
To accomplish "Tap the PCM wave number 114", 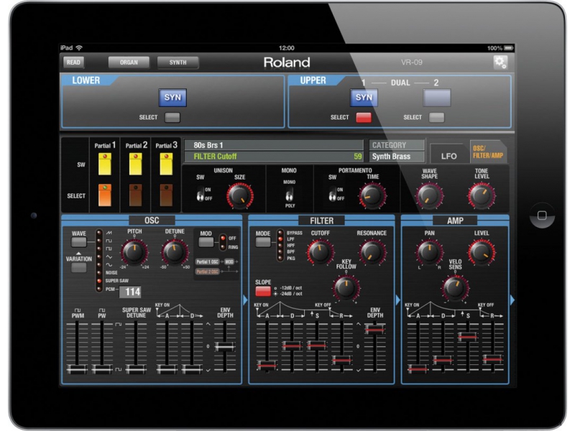I will pos(130,292).
